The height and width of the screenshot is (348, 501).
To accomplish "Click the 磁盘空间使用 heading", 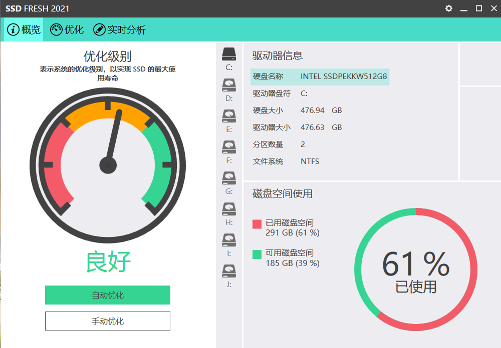I will (283, 193).
